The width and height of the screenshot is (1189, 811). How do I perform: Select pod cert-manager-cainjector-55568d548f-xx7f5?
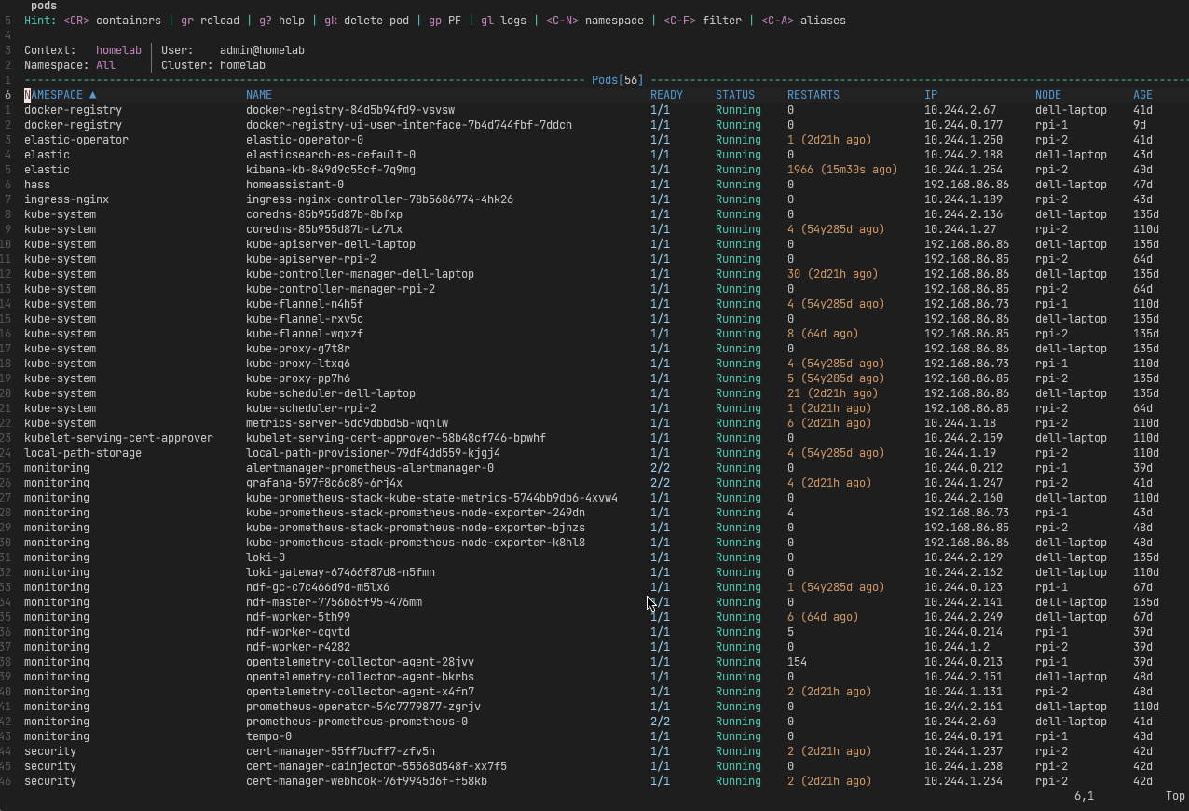[376, 766]
